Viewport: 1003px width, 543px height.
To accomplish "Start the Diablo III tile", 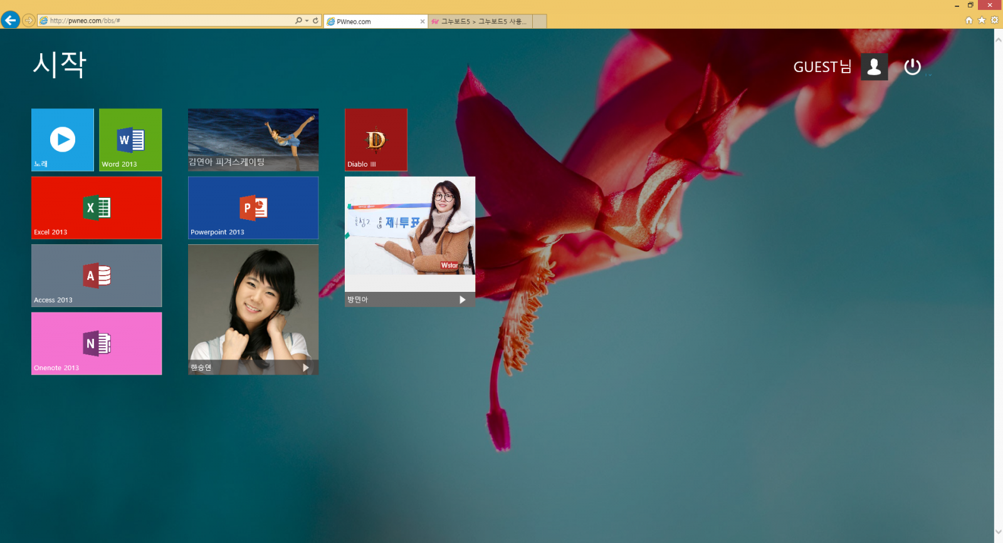I will tap(375, 140).
